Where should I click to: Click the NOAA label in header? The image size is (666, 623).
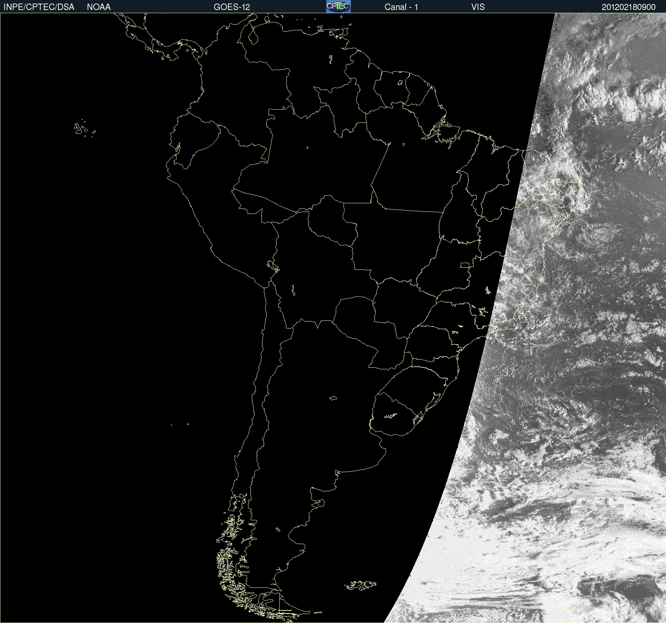pyautogui.click(x=99, y=7)
